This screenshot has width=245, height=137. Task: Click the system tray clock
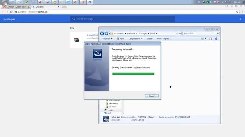(x=237, y=2)
